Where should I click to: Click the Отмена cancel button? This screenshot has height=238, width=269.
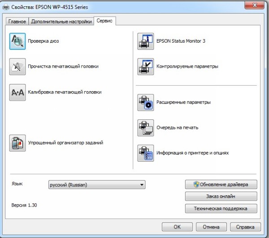click(211, 227)
